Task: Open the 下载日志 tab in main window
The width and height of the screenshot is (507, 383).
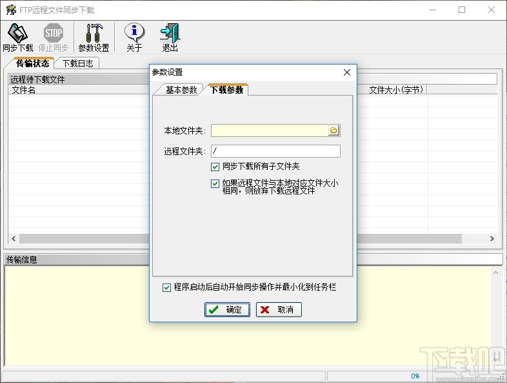Action: click(x=77, y=63)
